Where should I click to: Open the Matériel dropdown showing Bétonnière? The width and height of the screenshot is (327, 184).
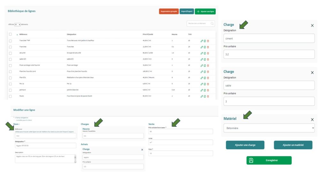(x=269, y=128)
